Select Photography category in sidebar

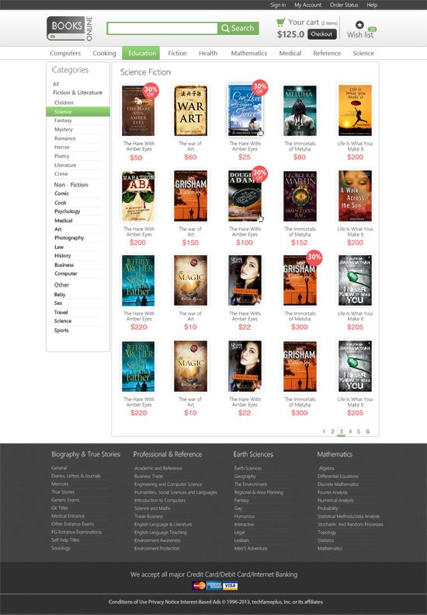pyautogui.click(x=69, y=238)
